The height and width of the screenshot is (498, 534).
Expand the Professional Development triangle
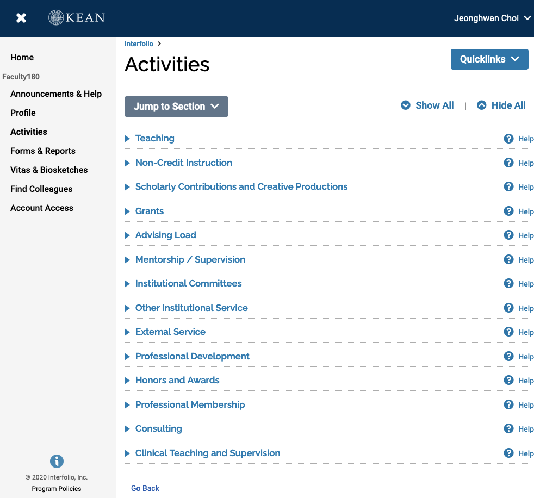(x=127, y=357)
